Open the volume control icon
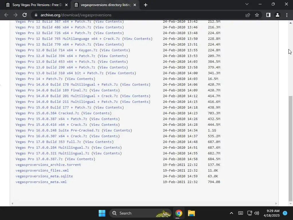The image size is (293, 220). (257, 213)
